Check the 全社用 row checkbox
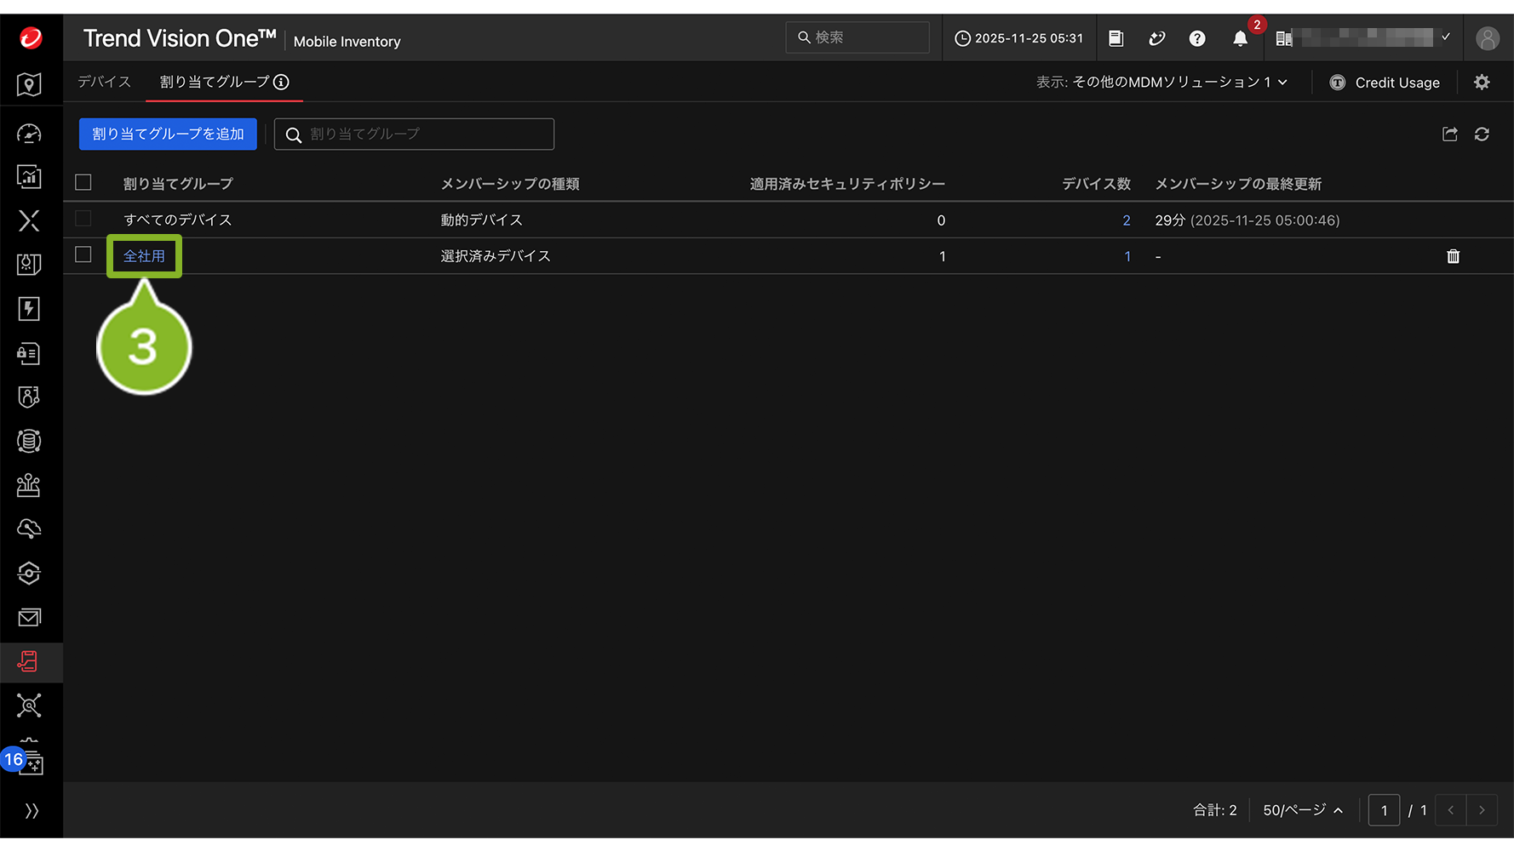This screenshot has width=1514, height=851. (x=83, y=255)
